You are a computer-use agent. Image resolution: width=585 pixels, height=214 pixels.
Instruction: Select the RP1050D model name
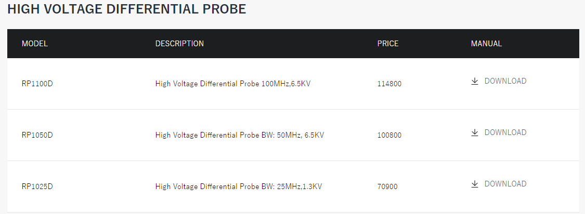pos(37,135)
